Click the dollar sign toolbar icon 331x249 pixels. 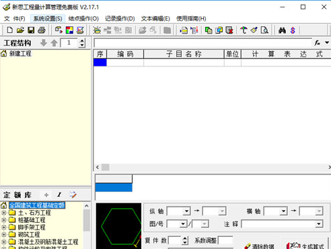(293, 30)
